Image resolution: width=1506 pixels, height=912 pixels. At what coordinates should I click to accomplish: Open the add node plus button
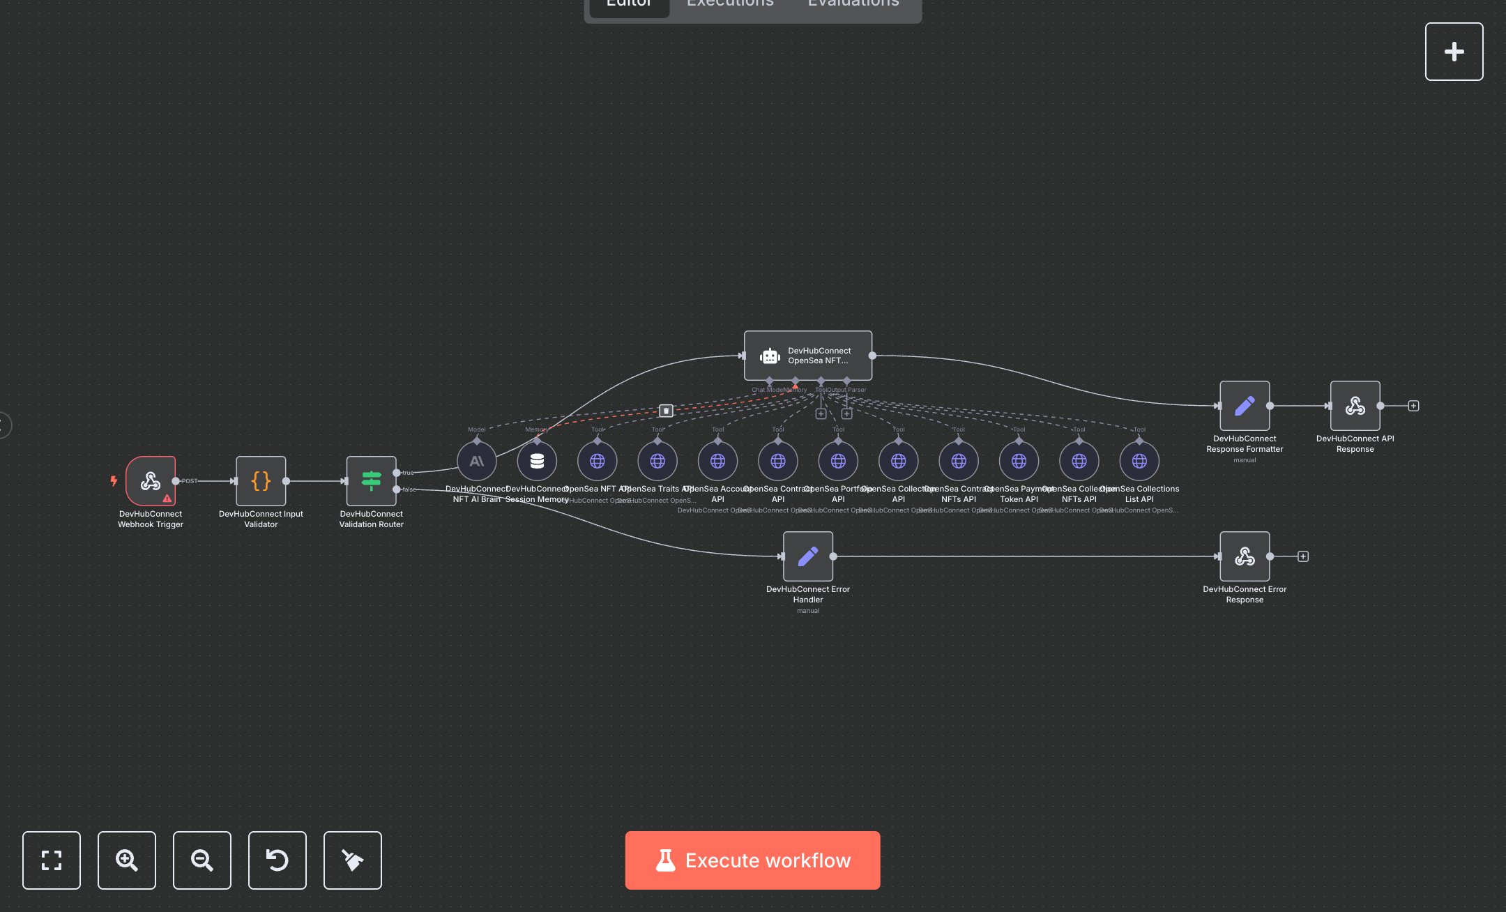point(1454,52)
